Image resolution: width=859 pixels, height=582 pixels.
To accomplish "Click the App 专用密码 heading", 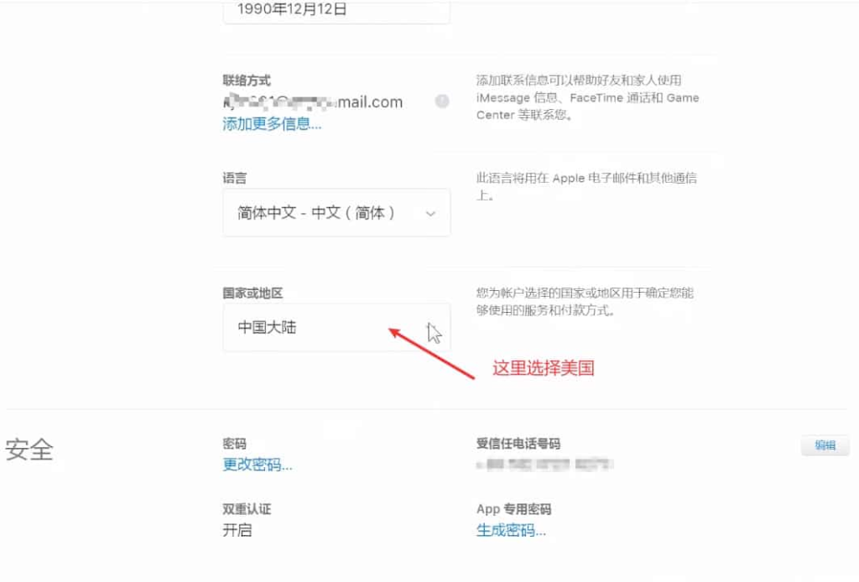I will (x=514, y=509).
